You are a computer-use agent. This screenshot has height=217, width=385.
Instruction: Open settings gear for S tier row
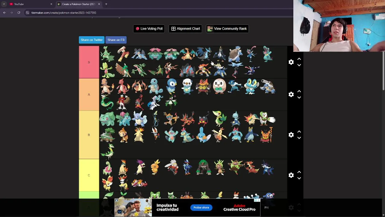click(291, 62)
